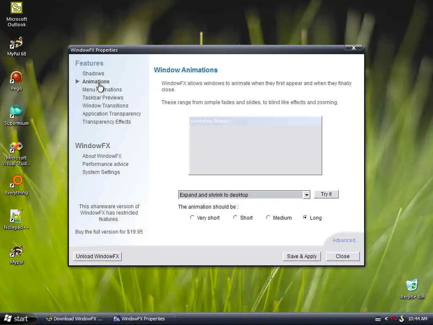The height and width of the screenshot is (325, 433).
Task: Click the Save & Apply button
Action: pyautogui.click(x=302, y=256)
